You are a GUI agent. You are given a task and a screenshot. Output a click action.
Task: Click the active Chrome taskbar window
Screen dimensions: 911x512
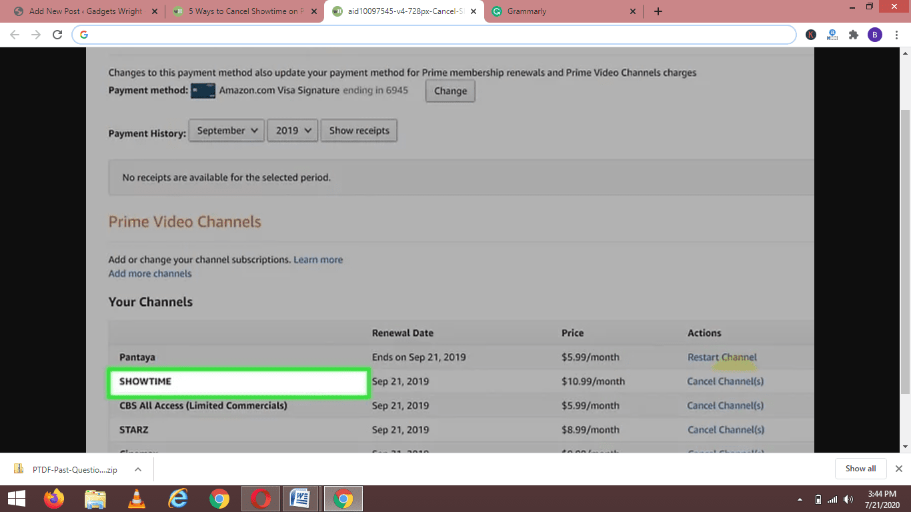tap(343, 499)
